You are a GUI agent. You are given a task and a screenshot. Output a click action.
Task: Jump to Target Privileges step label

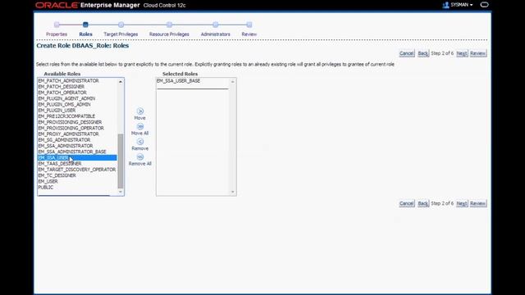pyautogui.click(x=121, y=34)
